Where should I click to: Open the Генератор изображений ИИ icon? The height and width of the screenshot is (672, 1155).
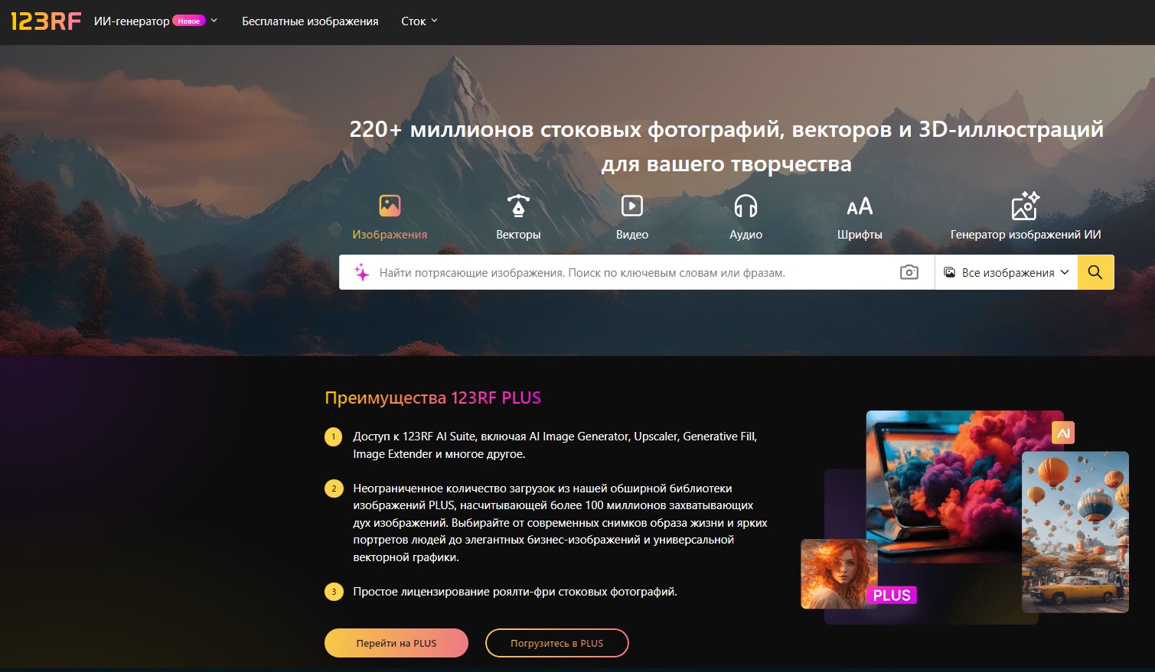(1026, 206)
